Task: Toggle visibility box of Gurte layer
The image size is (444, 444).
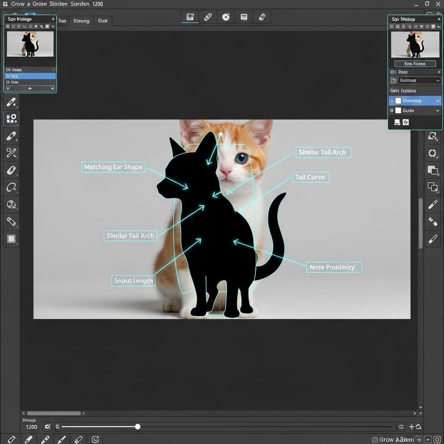Action: click(398, 111)
